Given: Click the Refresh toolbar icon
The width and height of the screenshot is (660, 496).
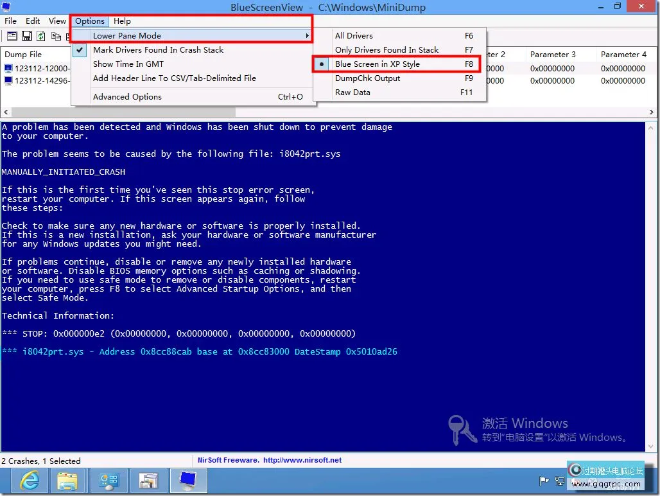Looking at the screenshot, I should point(41,36).
